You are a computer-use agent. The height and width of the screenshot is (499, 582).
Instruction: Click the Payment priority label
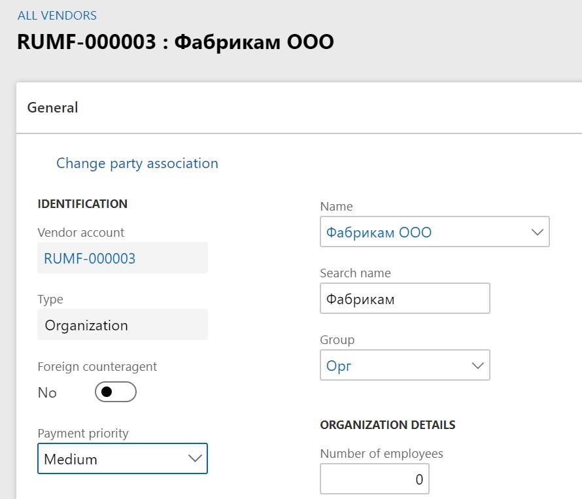pyautogui.click(x=83, y=433)
